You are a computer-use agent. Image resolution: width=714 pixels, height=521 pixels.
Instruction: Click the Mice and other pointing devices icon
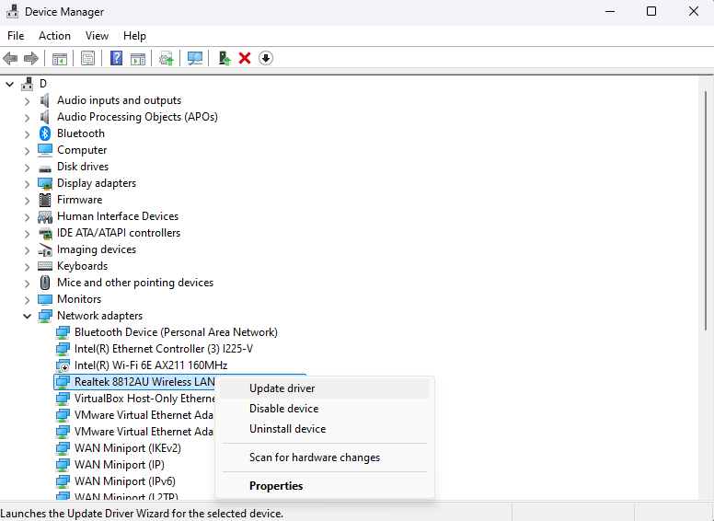44,283
